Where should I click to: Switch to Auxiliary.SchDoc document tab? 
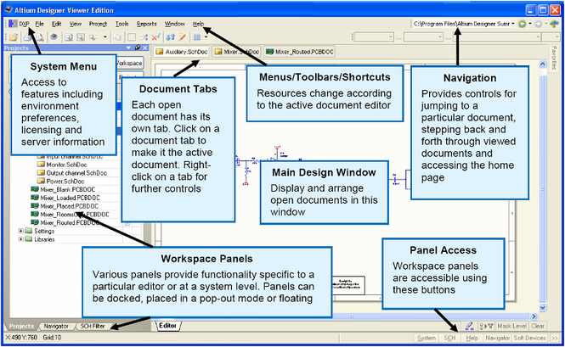coord(182,52)
